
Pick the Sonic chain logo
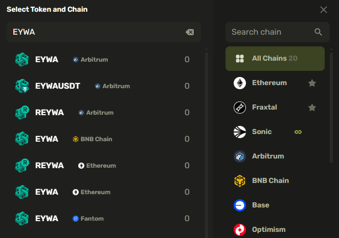tap(240, 132)
